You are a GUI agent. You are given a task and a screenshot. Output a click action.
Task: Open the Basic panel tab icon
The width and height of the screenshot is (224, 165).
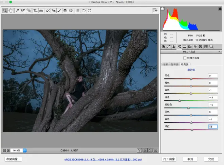pyautogui.click(x=164, y=47)
